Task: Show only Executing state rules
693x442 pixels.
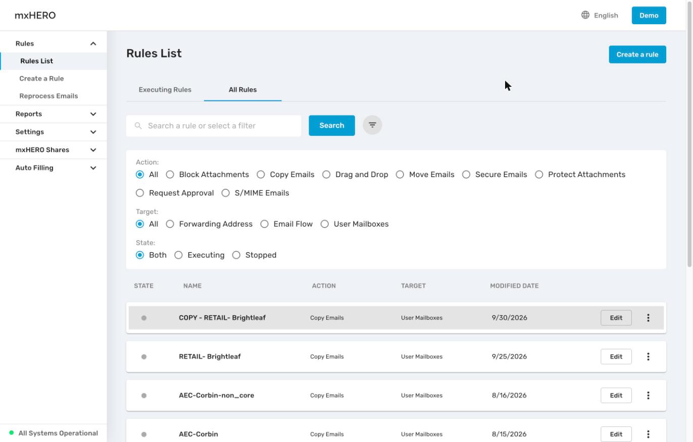Action: [178, 255]
